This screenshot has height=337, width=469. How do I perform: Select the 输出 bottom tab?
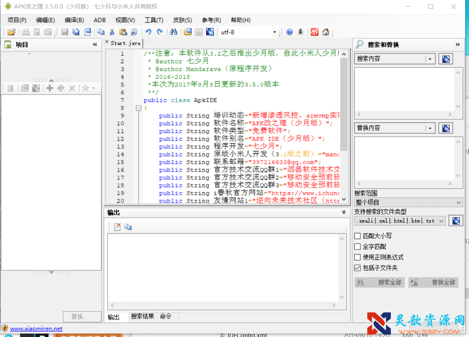113,317
